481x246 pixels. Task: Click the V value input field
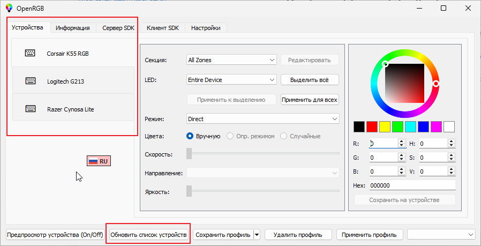[x=433, y=172]
